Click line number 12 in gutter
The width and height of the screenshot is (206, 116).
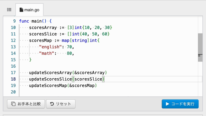[x=13, y=40]
